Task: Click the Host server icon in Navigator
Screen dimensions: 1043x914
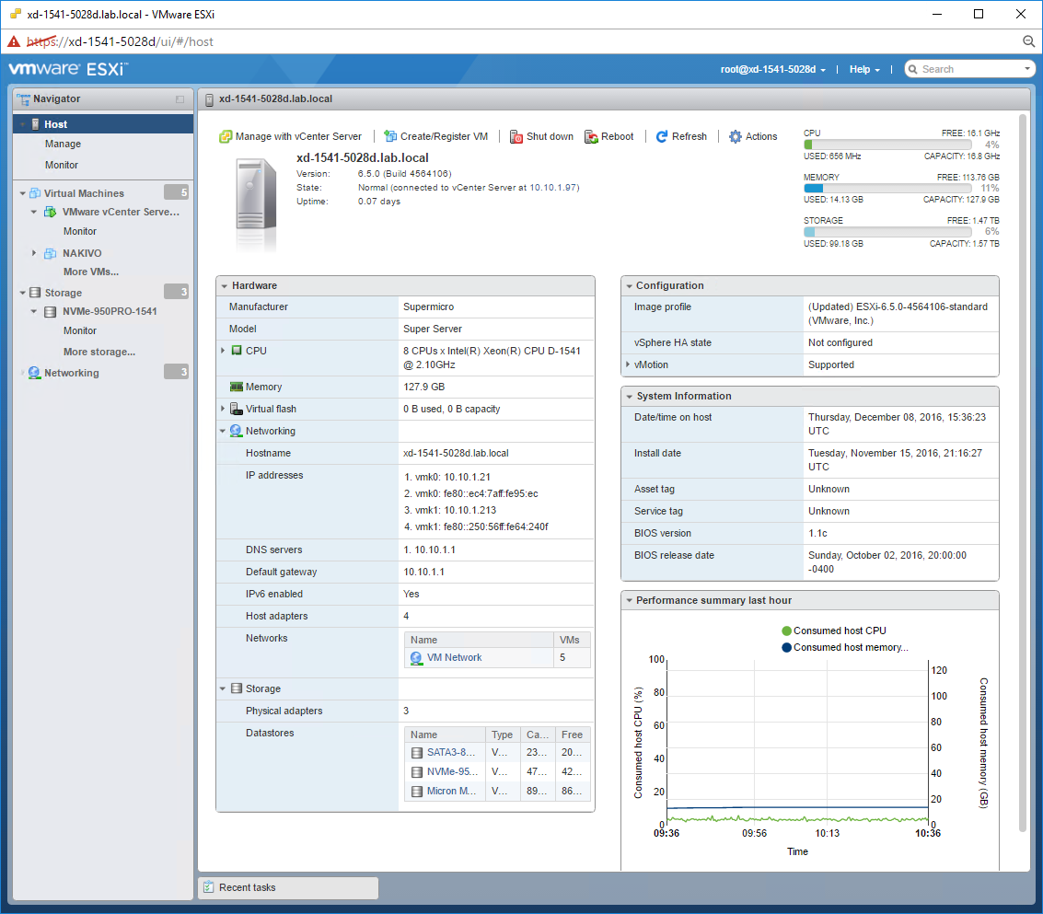Action: click(36, 124)
